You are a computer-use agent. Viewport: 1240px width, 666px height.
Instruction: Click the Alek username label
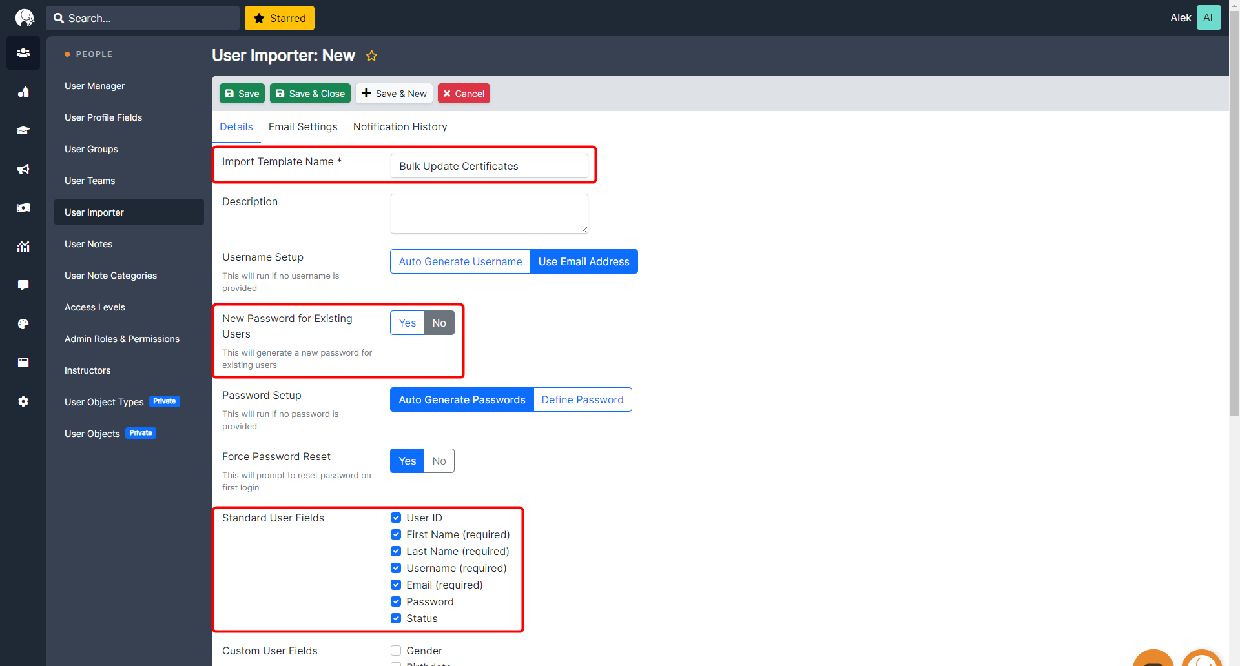click(x=1181, y=18)
